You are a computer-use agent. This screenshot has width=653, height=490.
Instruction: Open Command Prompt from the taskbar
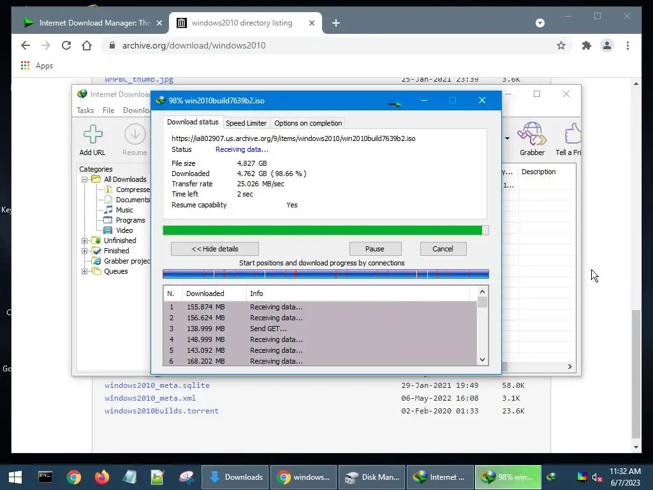click(45, 477)
